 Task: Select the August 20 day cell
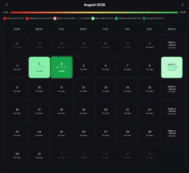tap(106, 111)
